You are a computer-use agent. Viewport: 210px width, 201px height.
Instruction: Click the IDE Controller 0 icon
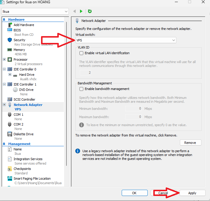(x=10, y=69)
